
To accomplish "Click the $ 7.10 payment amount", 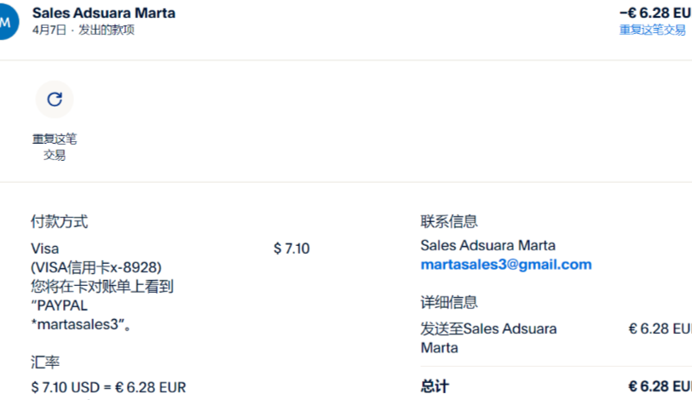I will click(291, 249).
